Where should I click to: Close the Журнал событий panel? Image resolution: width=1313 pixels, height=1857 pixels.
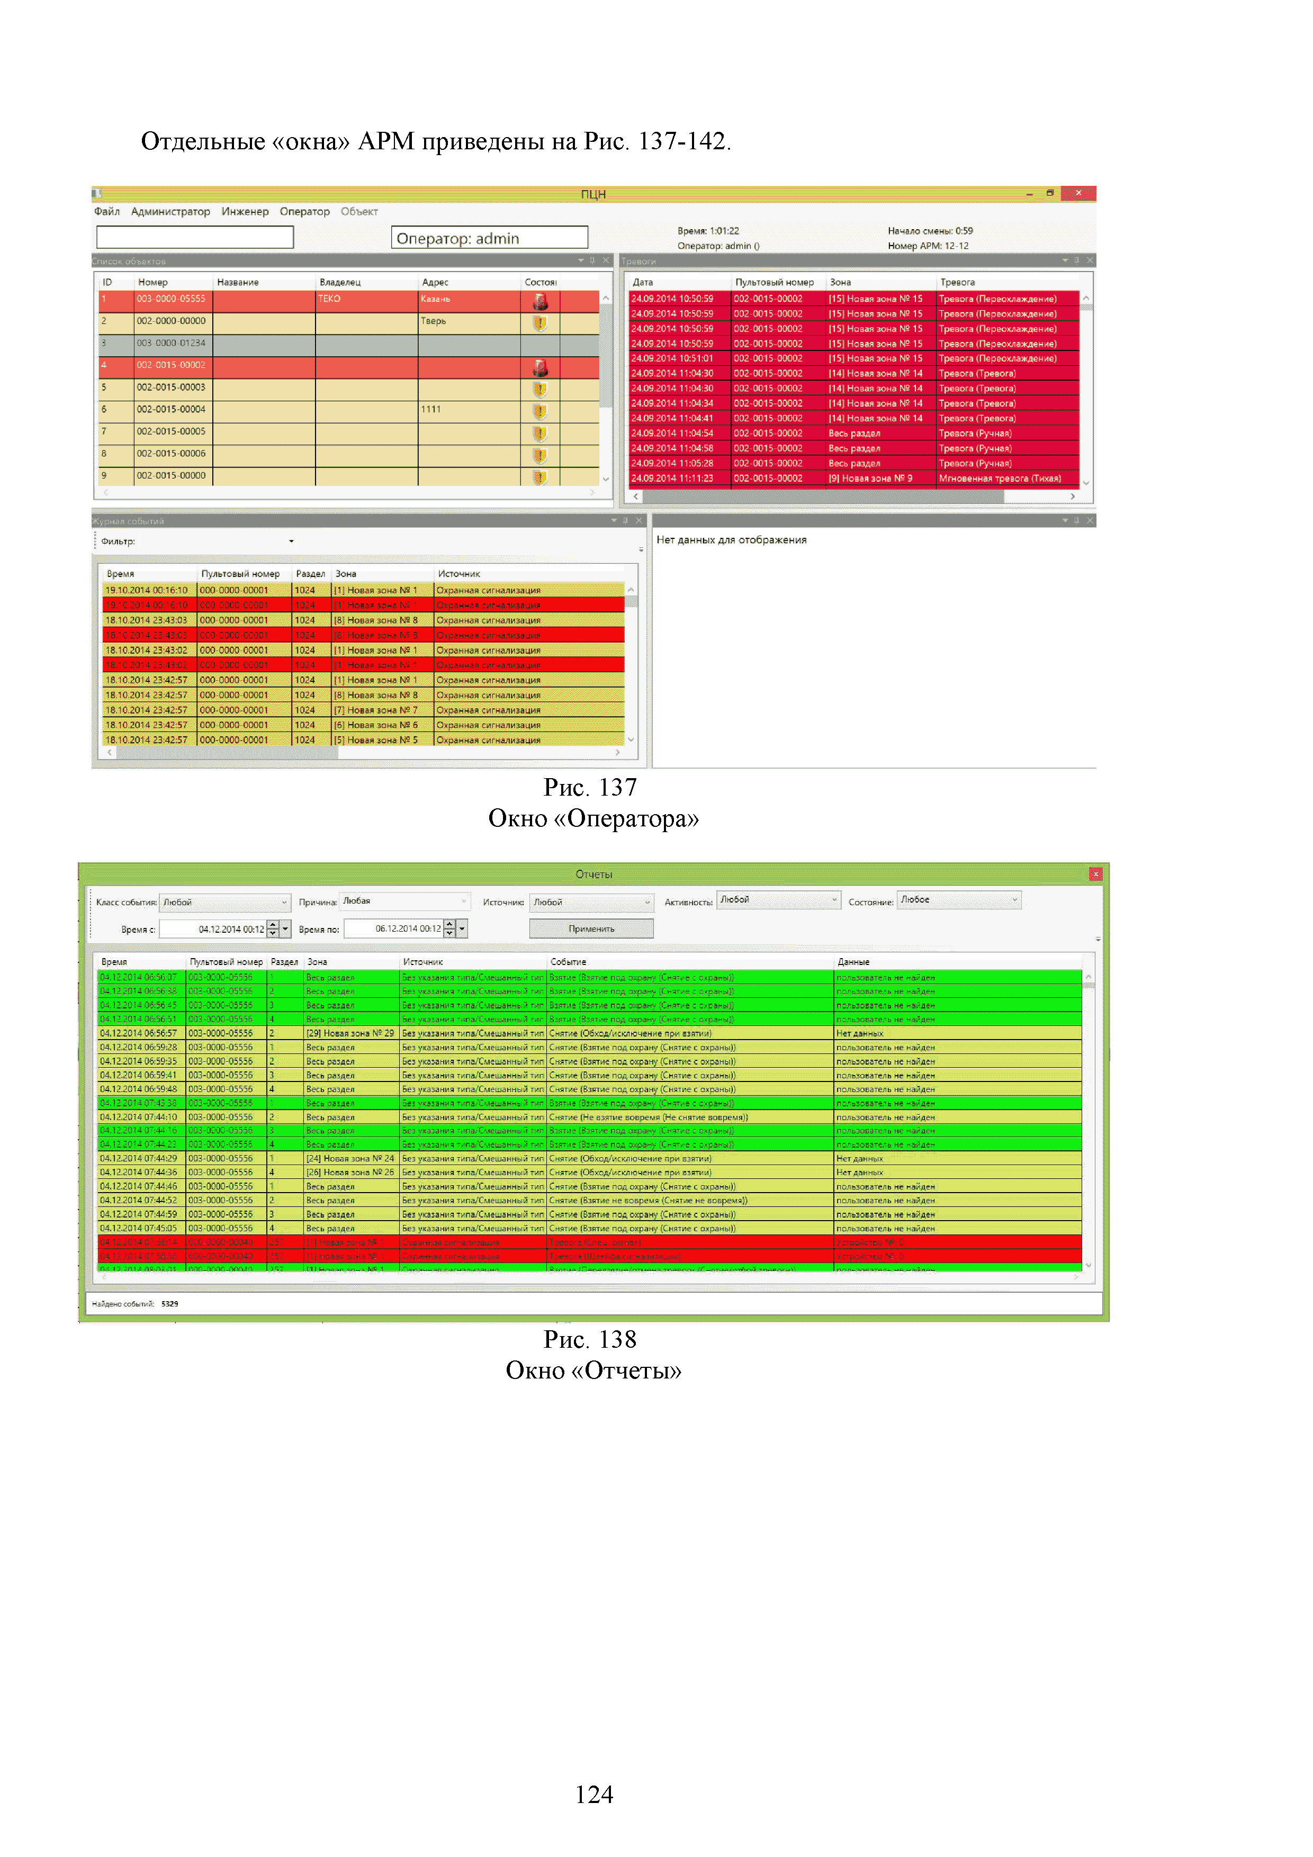pyautogui.click(x=638, y=520)
